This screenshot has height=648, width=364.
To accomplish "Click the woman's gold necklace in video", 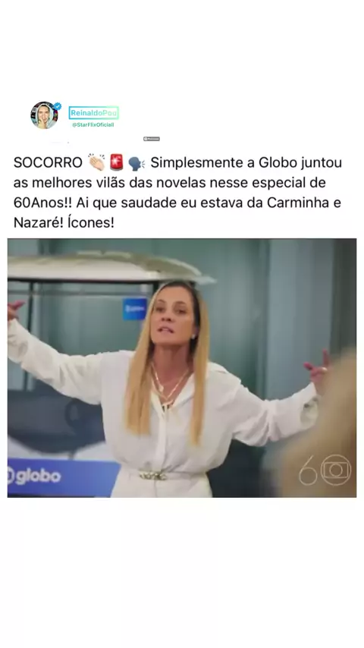I will click(x=170, y=385).
